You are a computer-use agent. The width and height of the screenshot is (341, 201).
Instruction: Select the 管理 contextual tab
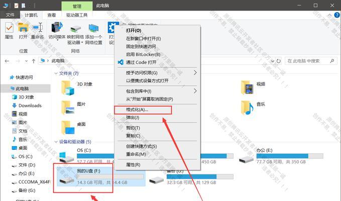[x=77, y=6]
